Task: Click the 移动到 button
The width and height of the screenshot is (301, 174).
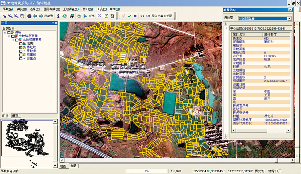Action: pyautogui.click(x=49, y=16)
